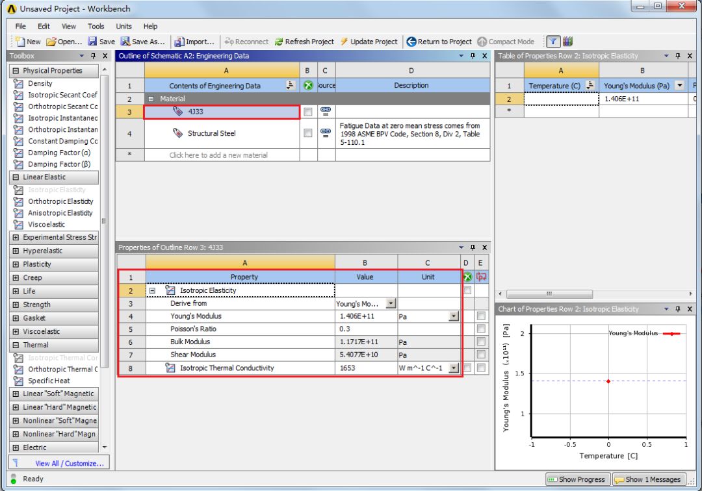Open the Derive from dropdown

coord(391,303)
